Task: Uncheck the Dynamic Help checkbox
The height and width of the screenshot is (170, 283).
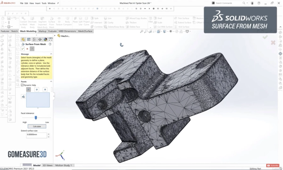Action: point(22,85)
